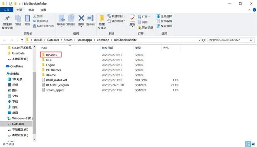Click the Properties checkmark icon
The image size is (257, 147).
coord(132,18)
